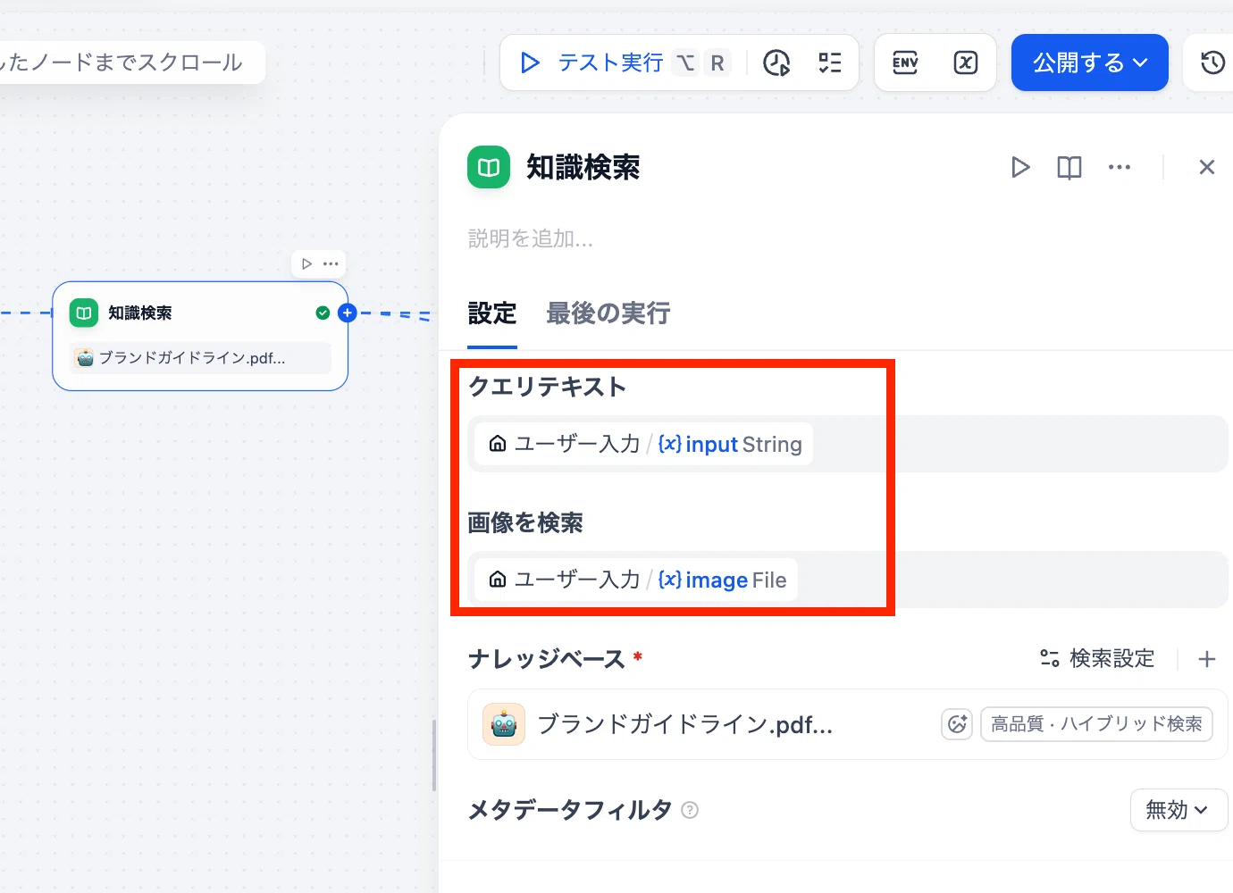Open version history icon at top right
The height and width of the screenshot is (893, 1233).
click(1212, 63)
